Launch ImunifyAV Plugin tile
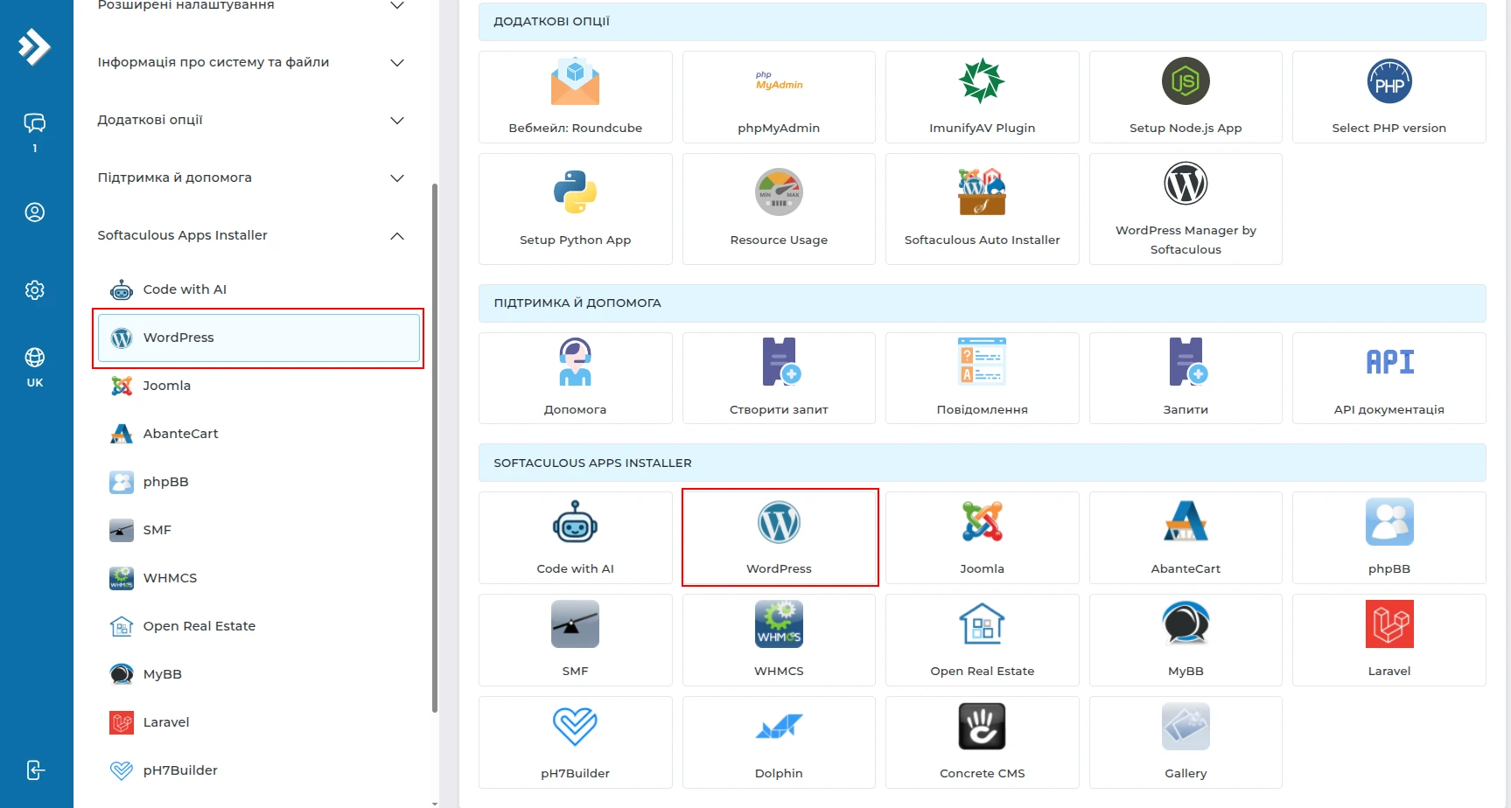1511x808 pixels. (x=983, y=97)
